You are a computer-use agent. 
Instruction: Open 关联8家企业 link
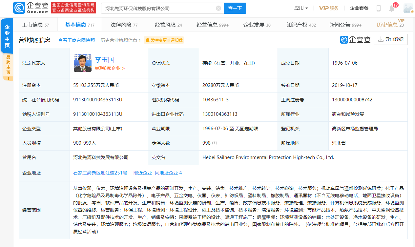click(x=110, y=68)
